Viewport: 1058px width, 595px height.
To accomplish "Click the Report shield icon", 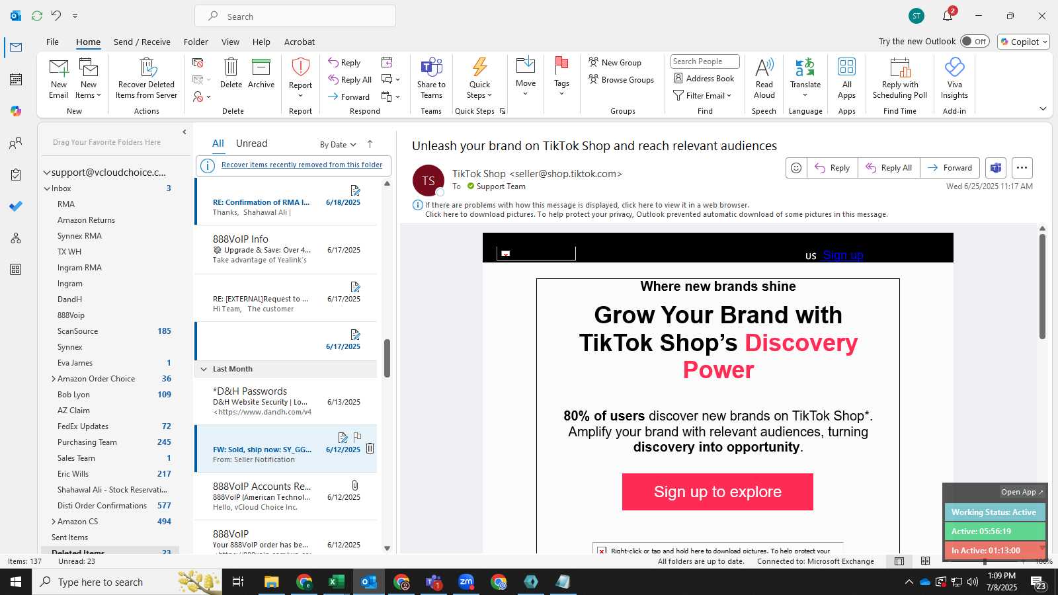I will click(x=300, y=67).
